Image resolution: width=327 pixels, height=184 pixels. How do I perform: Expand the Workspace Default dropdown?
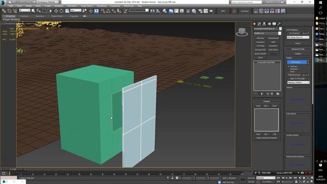tap(49, 2)
